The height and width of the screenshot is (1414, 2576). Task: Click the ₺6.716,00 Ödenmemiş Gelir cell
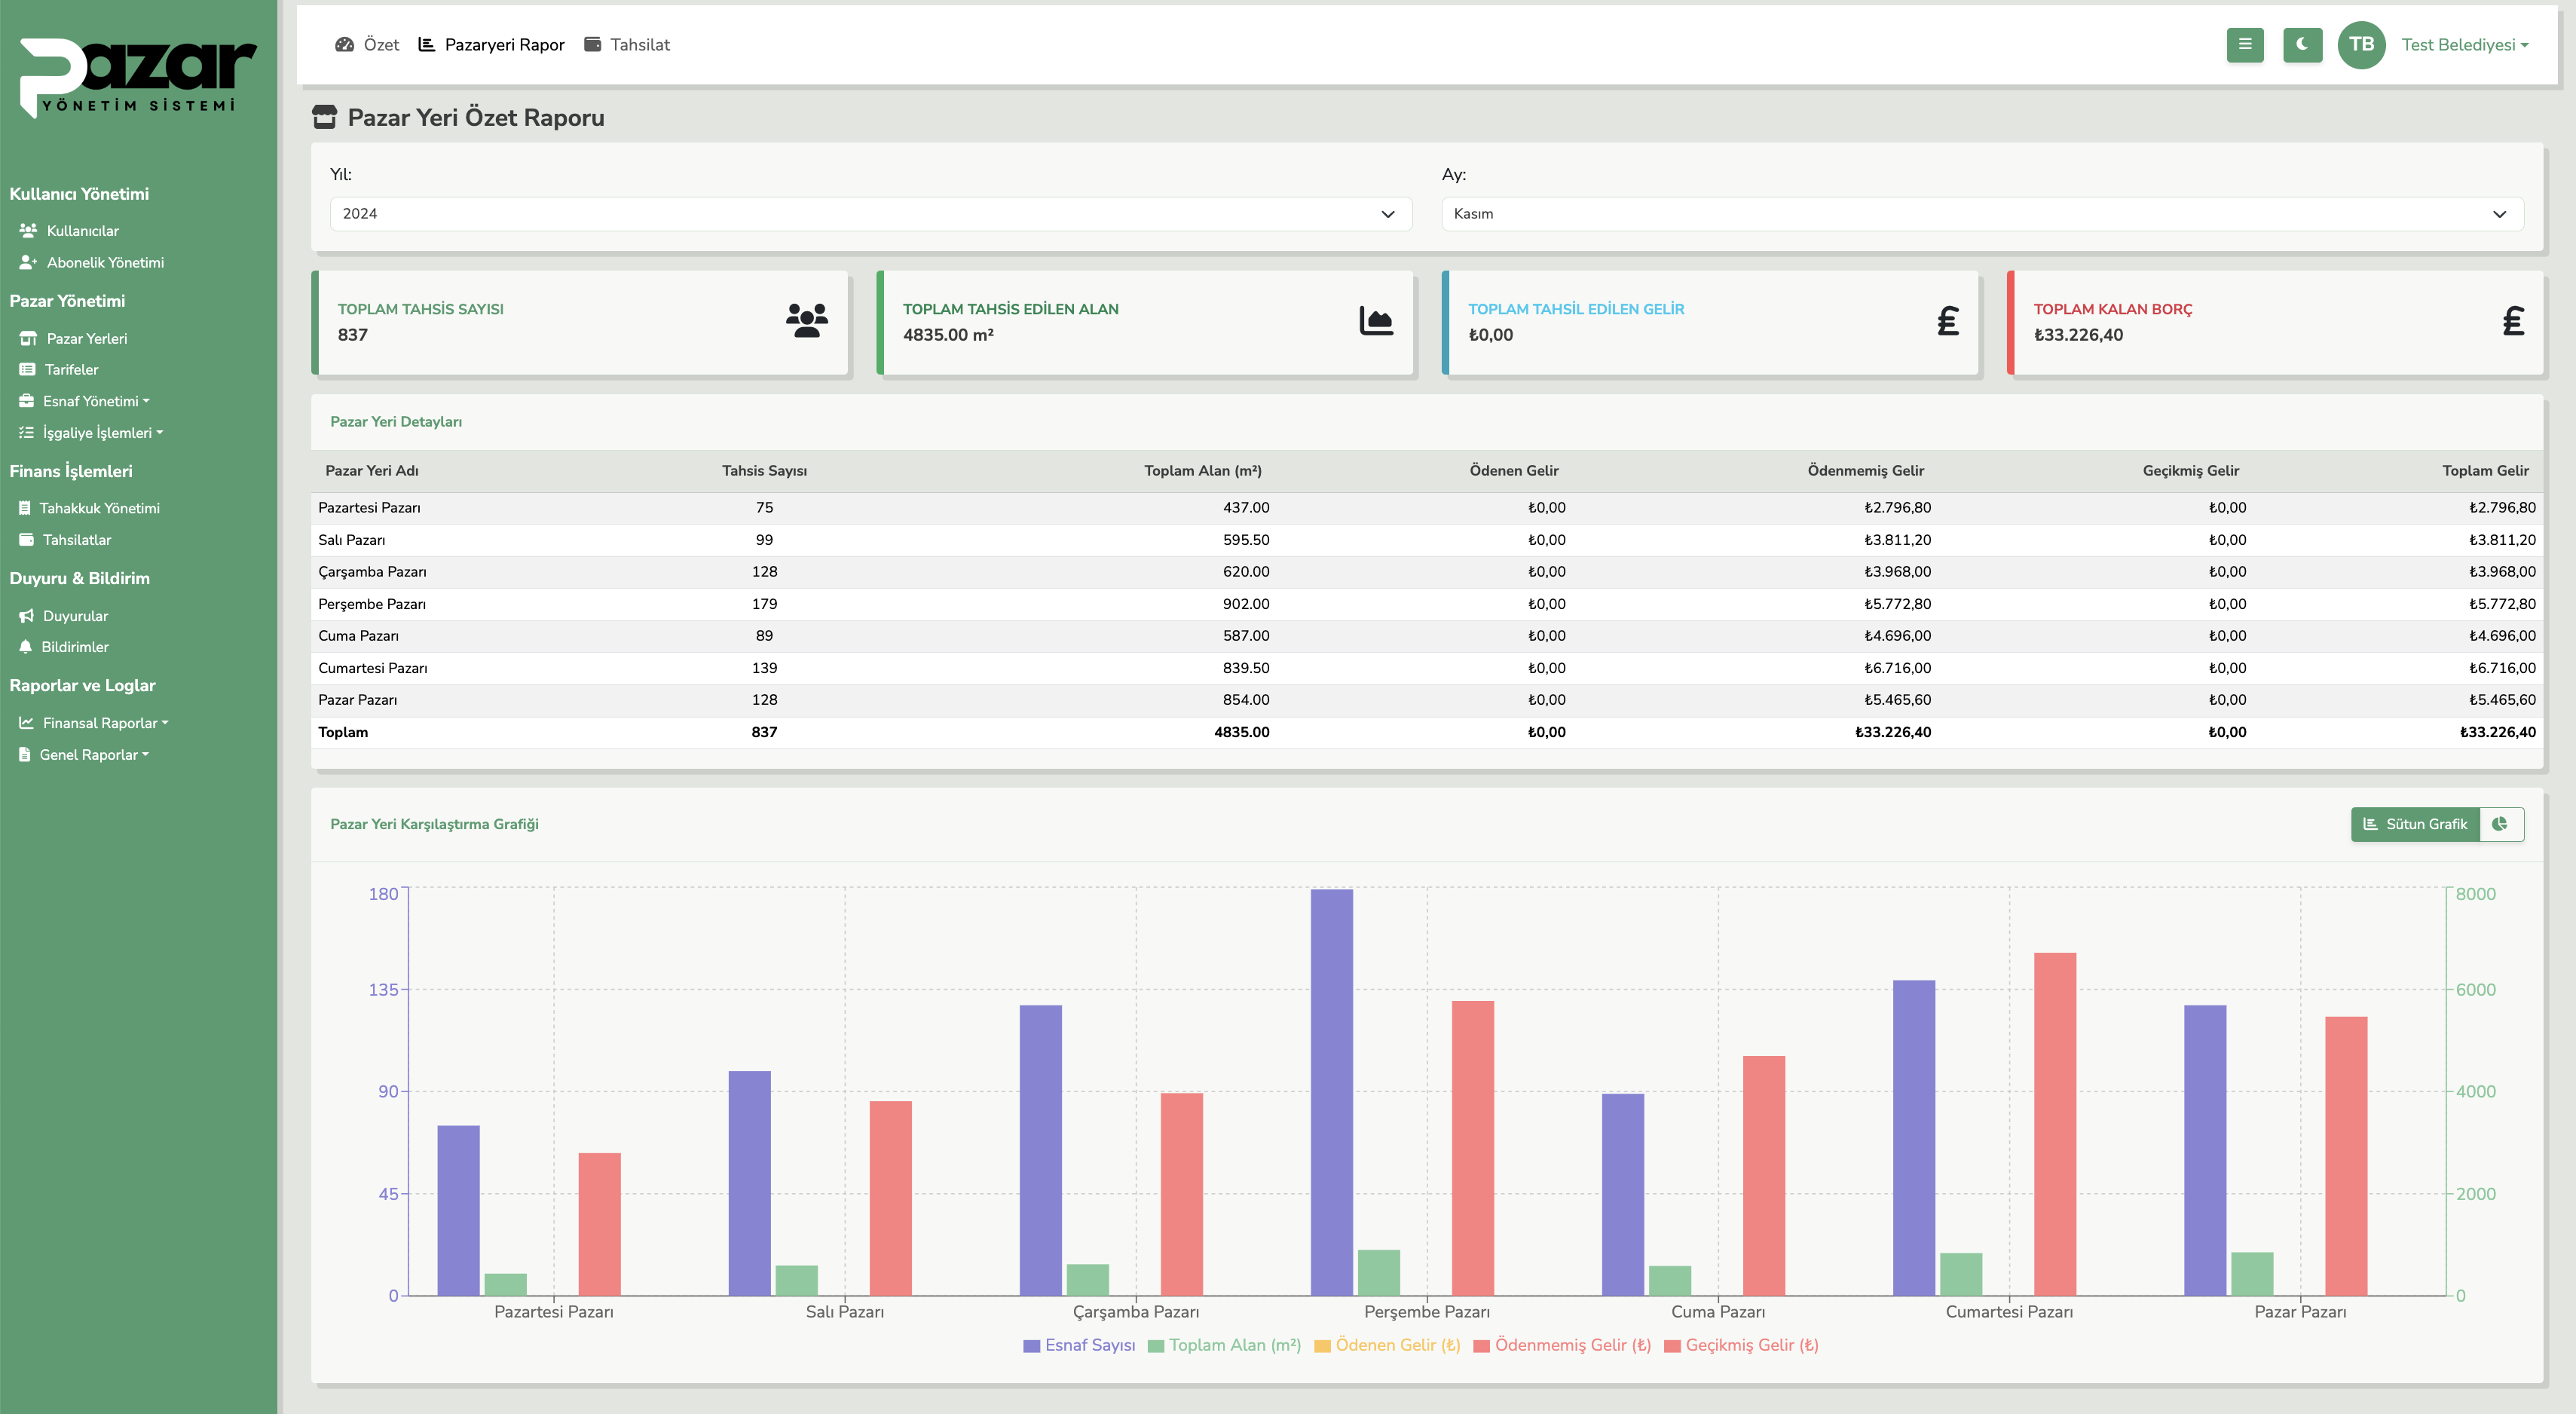(1897, 668)
